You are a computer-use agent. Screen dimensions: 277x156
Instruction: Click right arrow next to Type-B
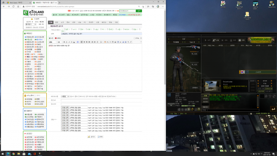[199, 42]
